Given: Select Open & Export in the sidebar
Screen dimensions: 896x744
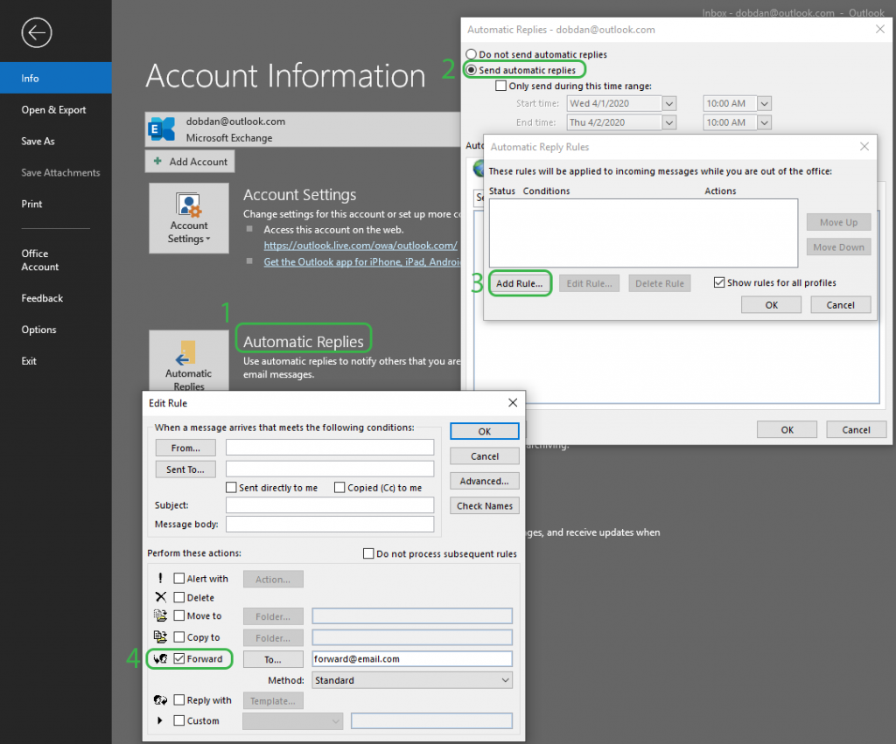Looking at the screenshot, I should click(x=54, y=110).
